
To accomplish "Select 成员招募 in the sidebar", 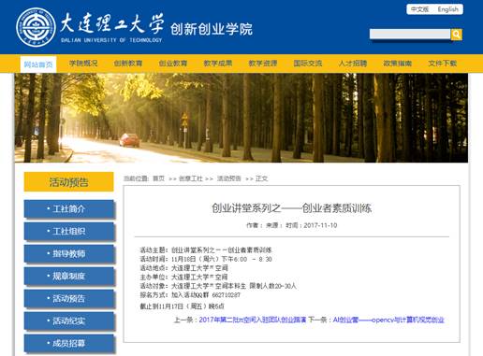I will (69, 344).
